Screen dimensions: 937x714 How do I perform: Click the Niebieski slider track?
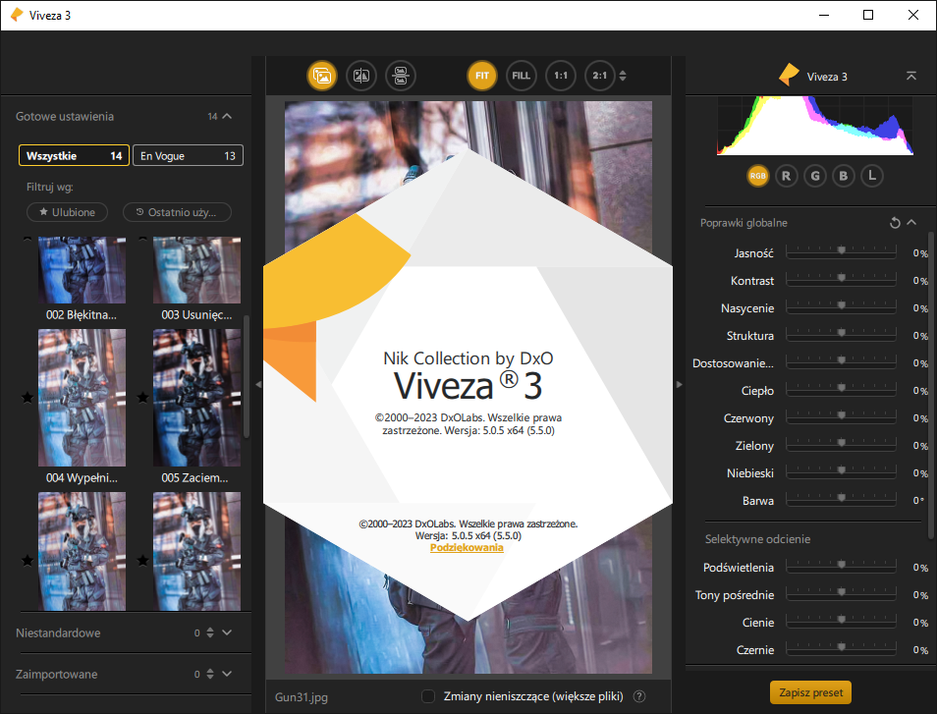(842, 472)
